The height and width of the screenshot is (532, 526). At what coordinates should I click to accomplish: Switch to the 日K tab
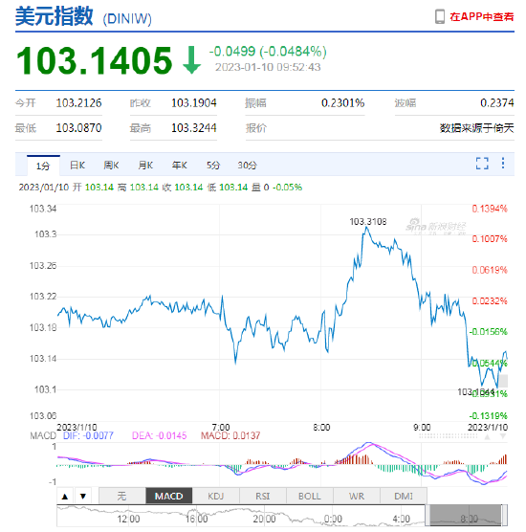tap(77, 166)
